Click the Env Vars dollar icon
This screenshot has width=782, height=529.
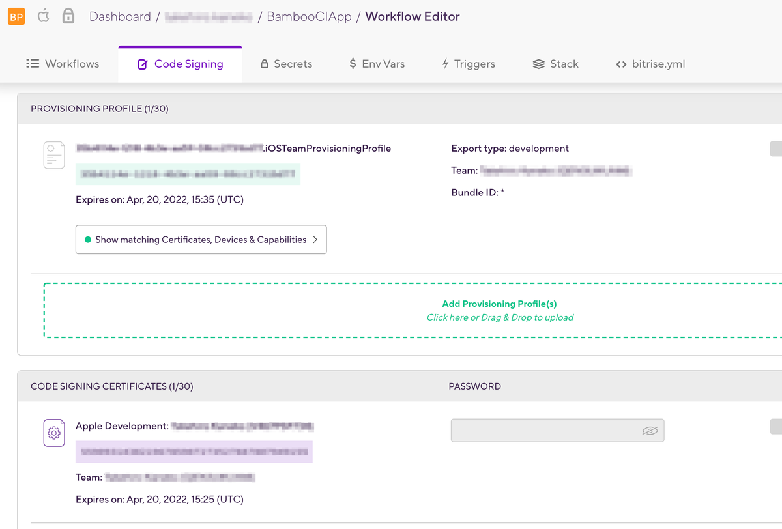click(353, 64)
